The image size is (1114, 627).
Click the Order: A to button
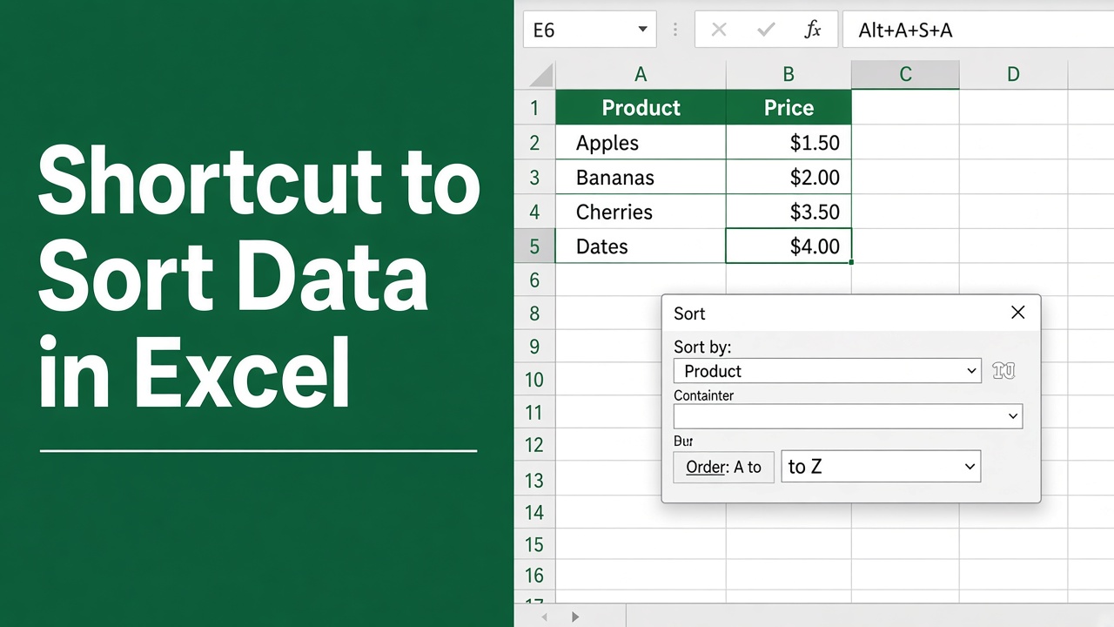pyautogui.click(x=723, y=467)
